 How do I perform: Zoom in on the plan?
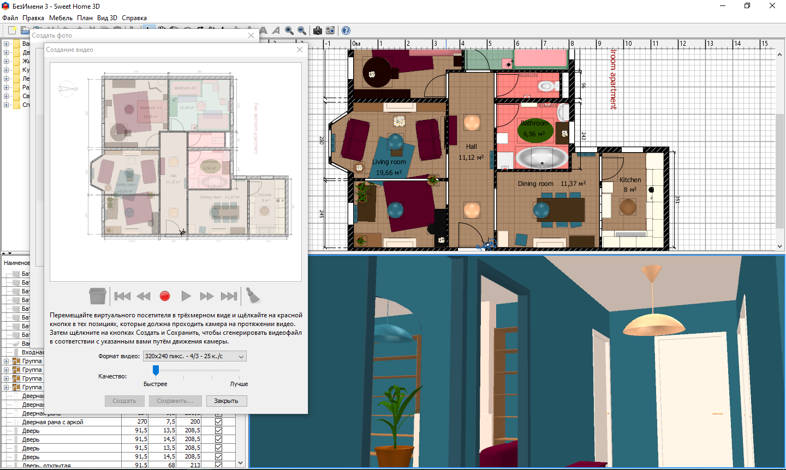289,31
